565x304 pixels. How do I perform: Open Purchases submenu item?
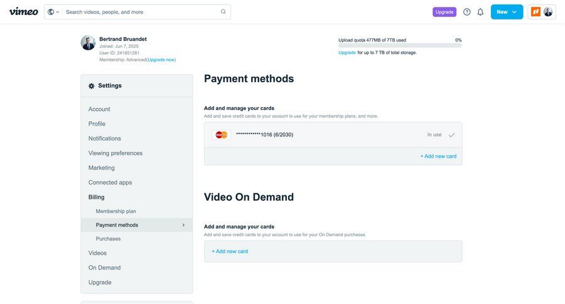pyautogui.click(x=108, y=239)
